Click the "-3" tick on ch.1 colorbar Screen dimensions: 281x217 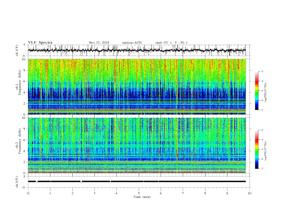coord(261,71)
